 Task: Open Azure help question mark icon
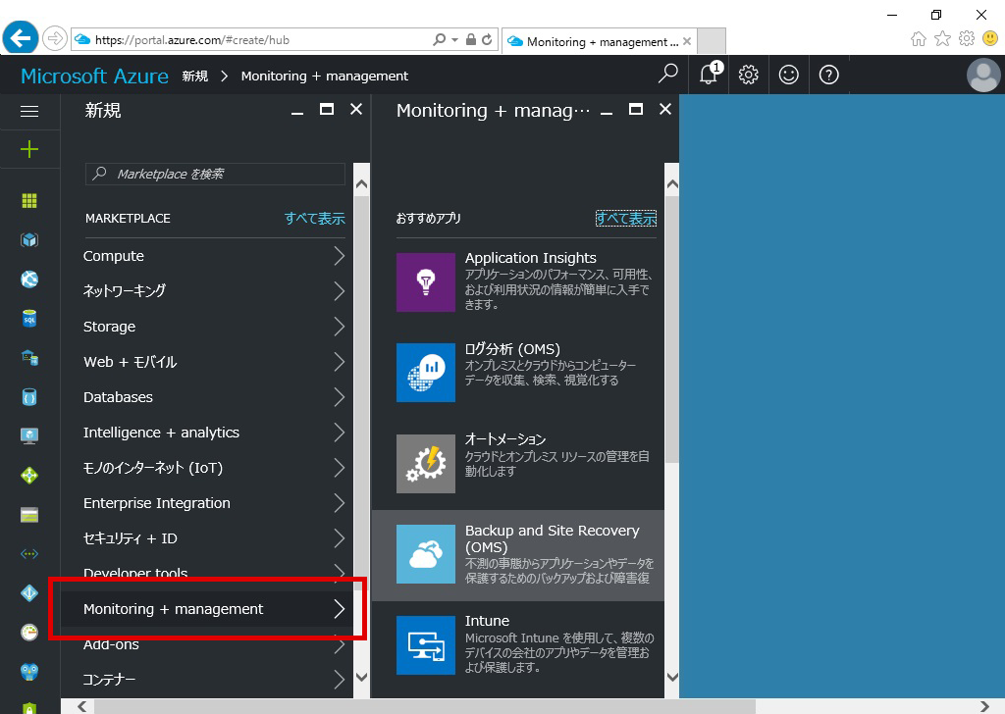click(828, 75)
